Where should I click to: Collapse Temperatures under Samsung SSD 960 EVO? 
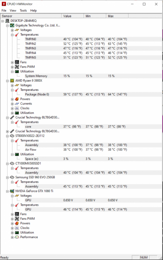[12, 182]
